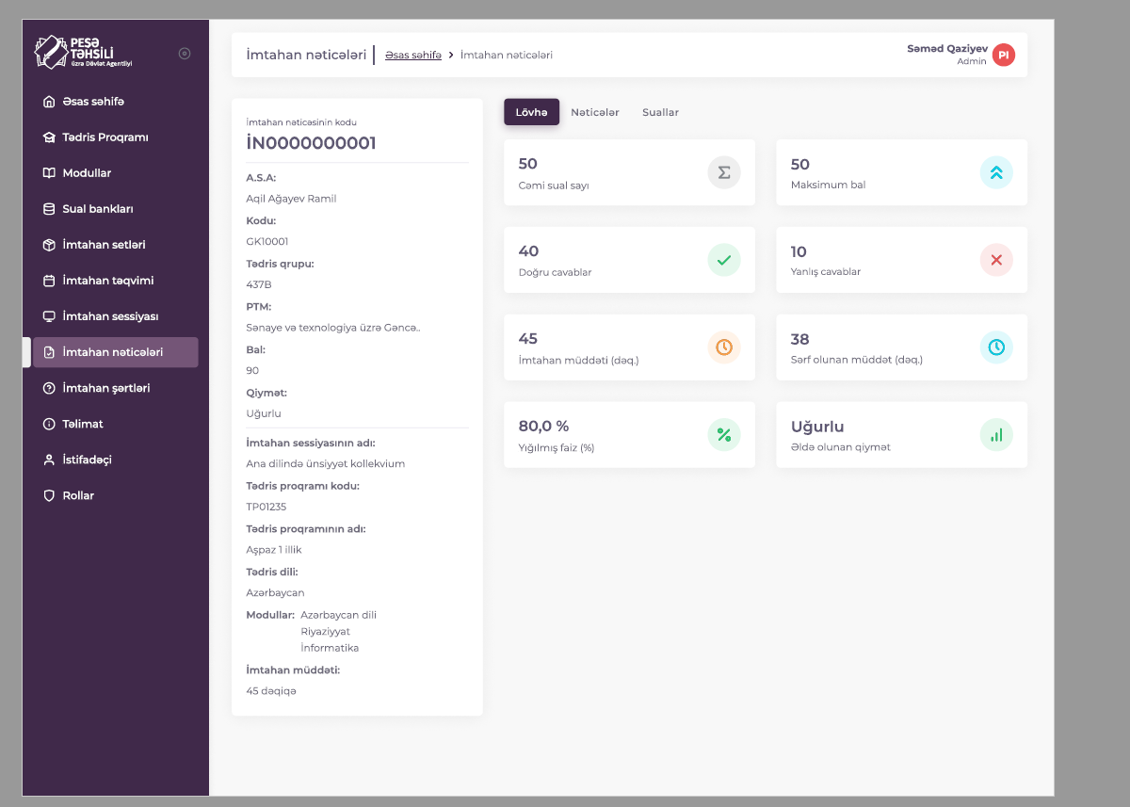The width and height of the screenshot is (1130, 807).
Task: Open İmtahan sessiyası section
Action: click(115, 316)
